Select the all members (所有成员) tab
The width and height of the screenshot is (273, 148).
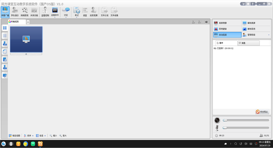pos(16,22)
